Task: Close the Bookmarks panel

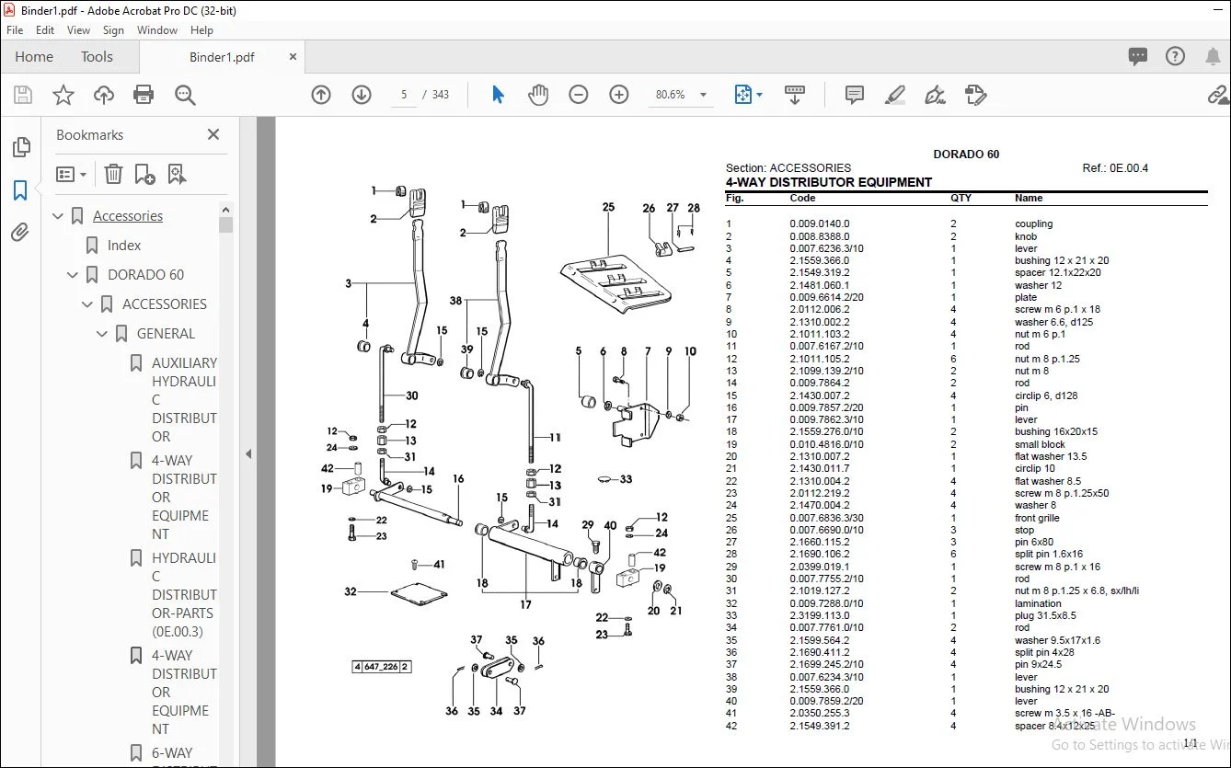Action: click(213, 134)
